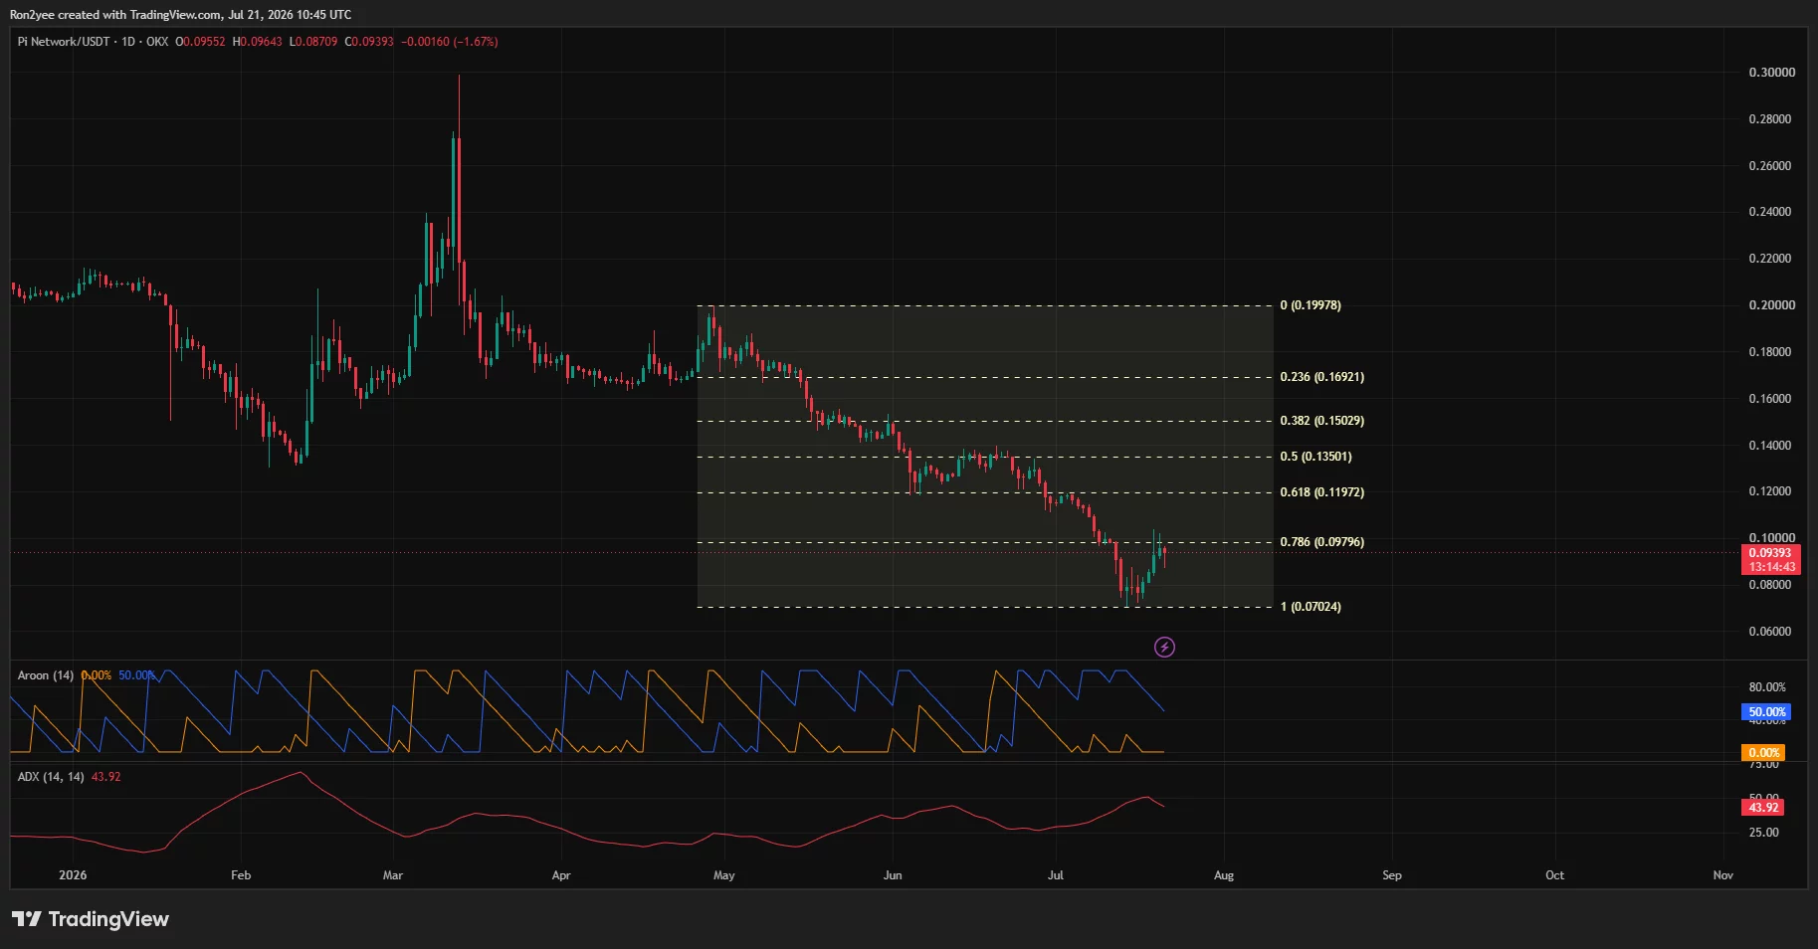Screen dimensions: 1818x949
Task: Click the blue Aroon 50.00% axis badge
Action: pyautogui.click(x=1766, y=712)
